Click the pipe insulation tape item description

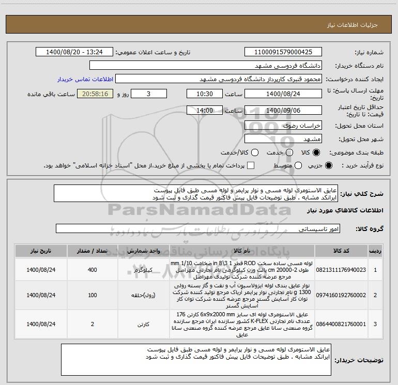pyautogui.click(x=242, y=296)
